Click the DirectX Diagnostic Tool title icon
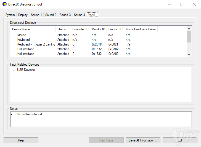 click(4, 4)
